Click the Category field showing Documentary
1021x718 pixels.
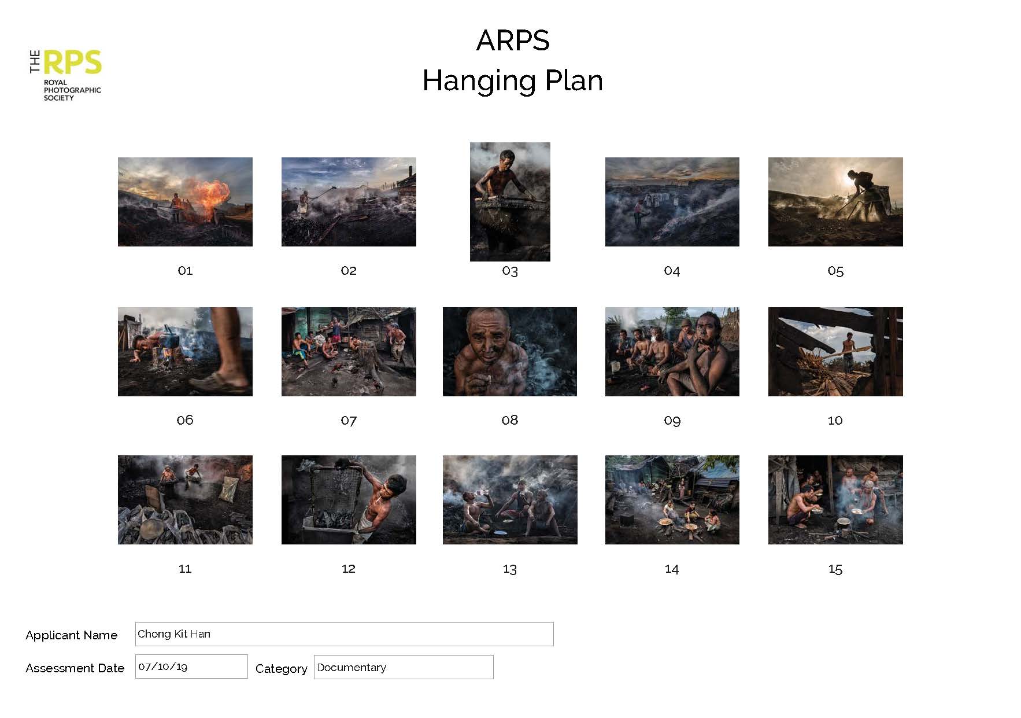click(403, 667)
